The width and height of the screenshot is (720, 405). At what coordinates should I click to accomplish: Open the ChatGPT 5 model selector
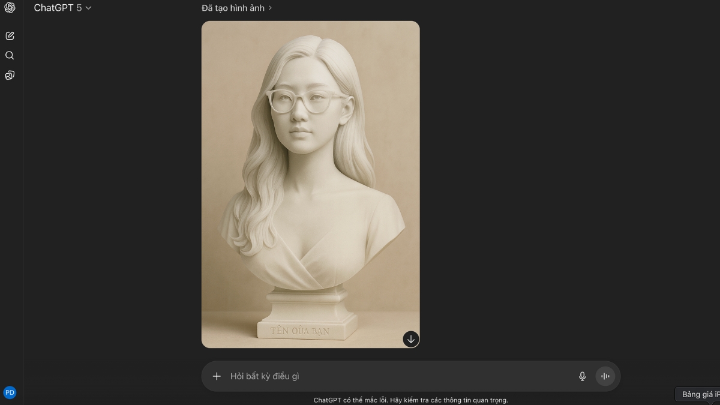pyautogui.click(x=62, y=8)
